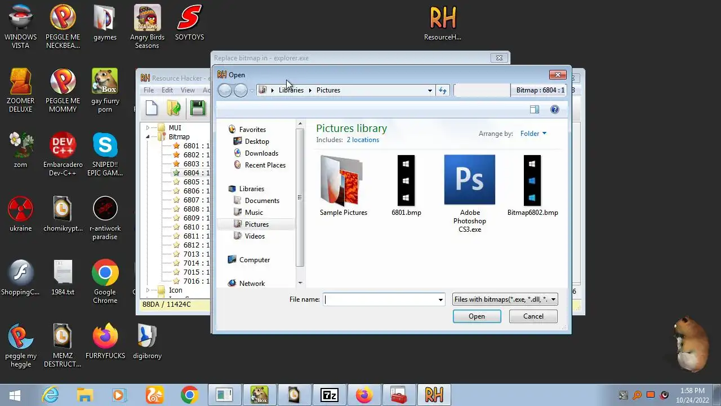Screen dimensions: 721x406
Task: Select Documents library in sidebar
Action: coord(262,201)
